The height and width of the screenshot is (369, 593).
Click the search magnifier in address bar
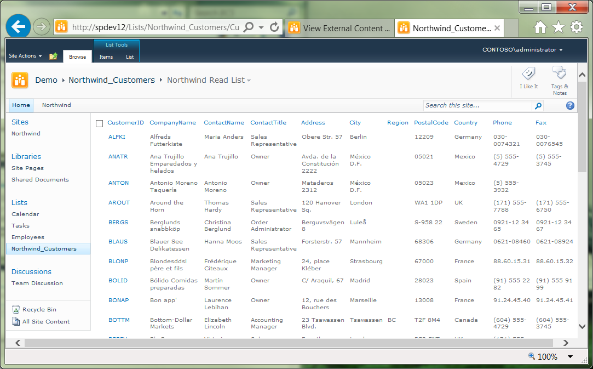pos(249,27)
